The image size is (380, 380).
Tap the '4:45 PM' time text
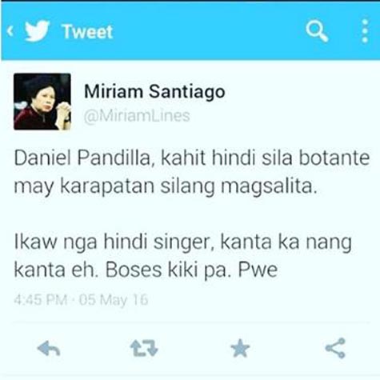tap(41, 300)
